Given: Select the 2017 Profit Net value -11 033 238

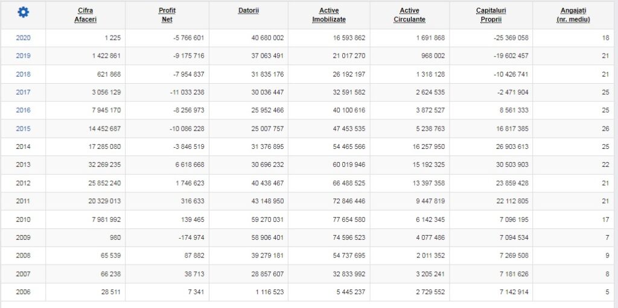Looking at the screenshot, I should point(187,92).
